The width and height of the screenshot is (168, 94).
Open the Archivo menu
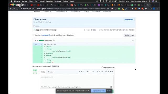tap(24, 1)
